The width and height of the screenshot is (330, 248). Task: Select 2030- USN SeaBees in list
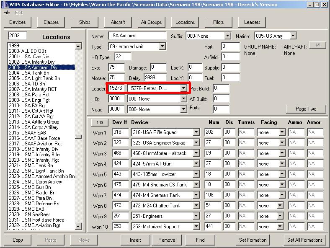pyautogui.click(x=41, y=214)
